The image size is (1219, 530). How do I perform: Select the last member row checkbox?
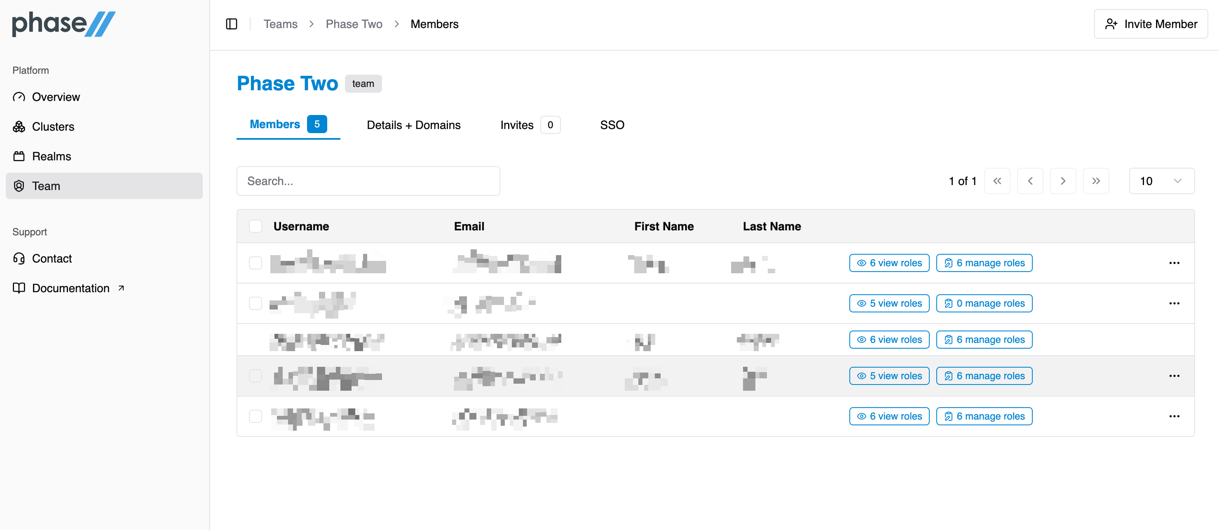(256, 416)
